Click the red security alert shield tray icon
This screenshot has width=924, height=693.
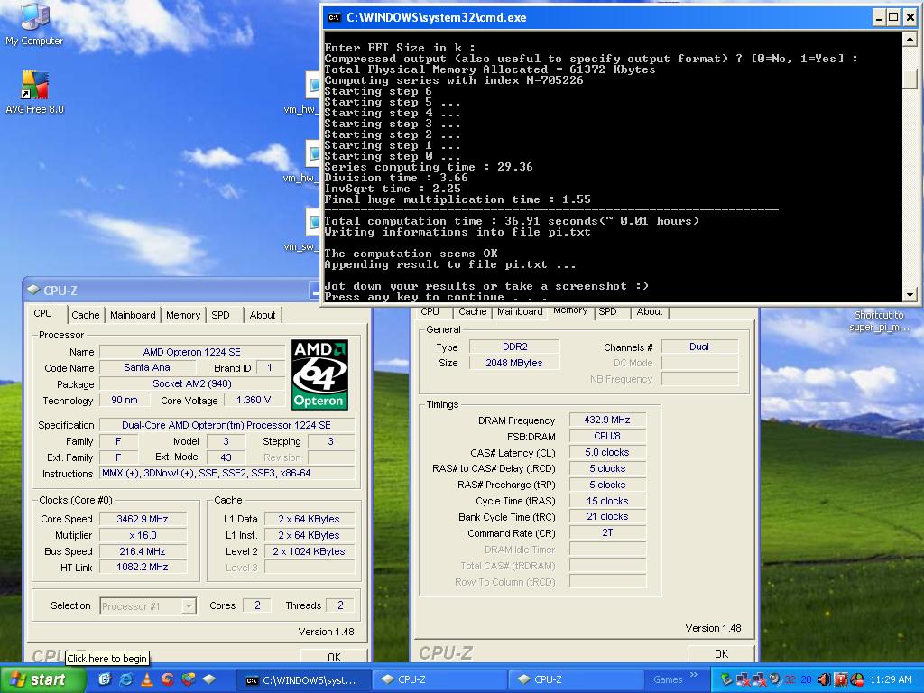[x=841, y=679]
